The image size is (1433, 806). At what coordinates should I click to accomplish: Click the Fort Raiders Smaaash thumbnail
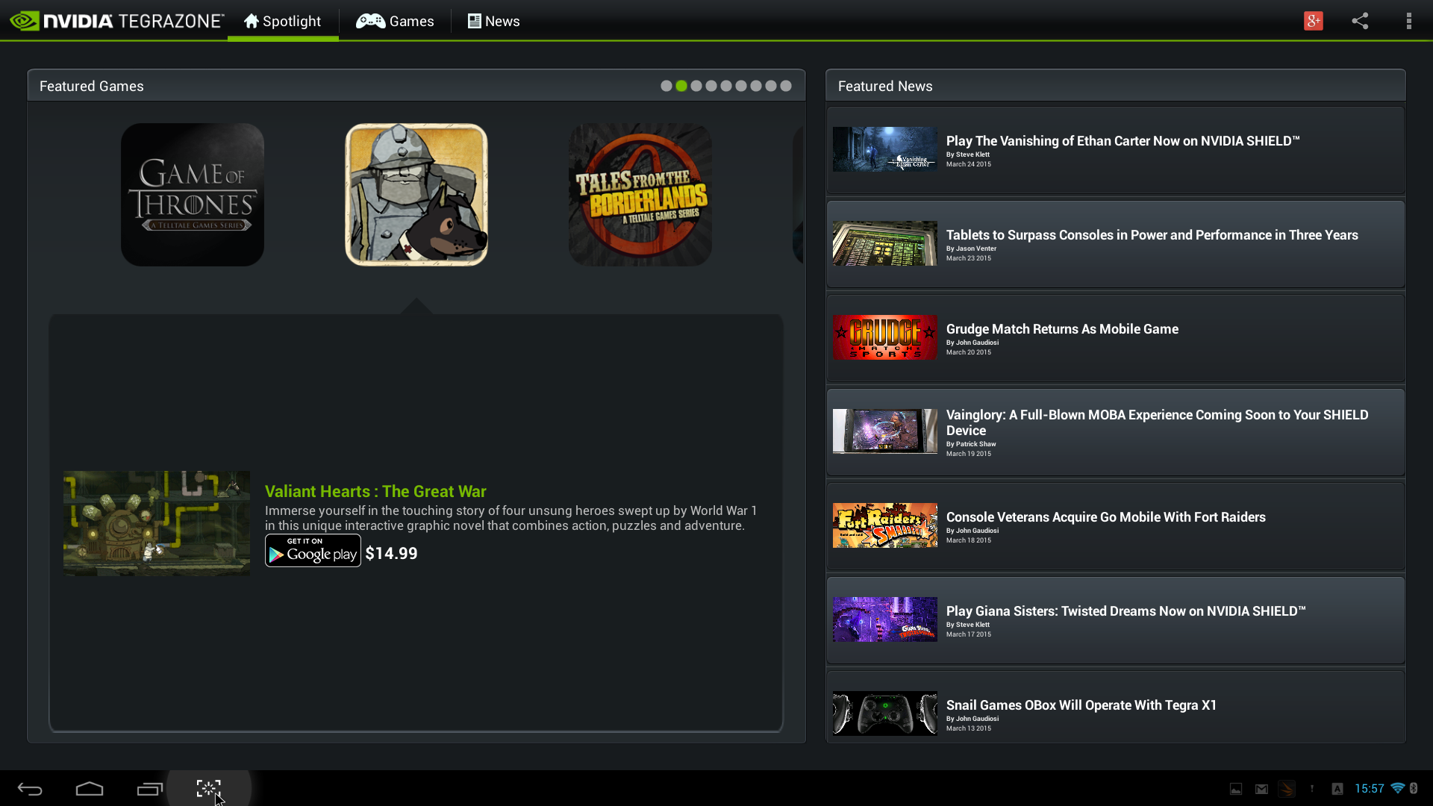click(885, 525)
